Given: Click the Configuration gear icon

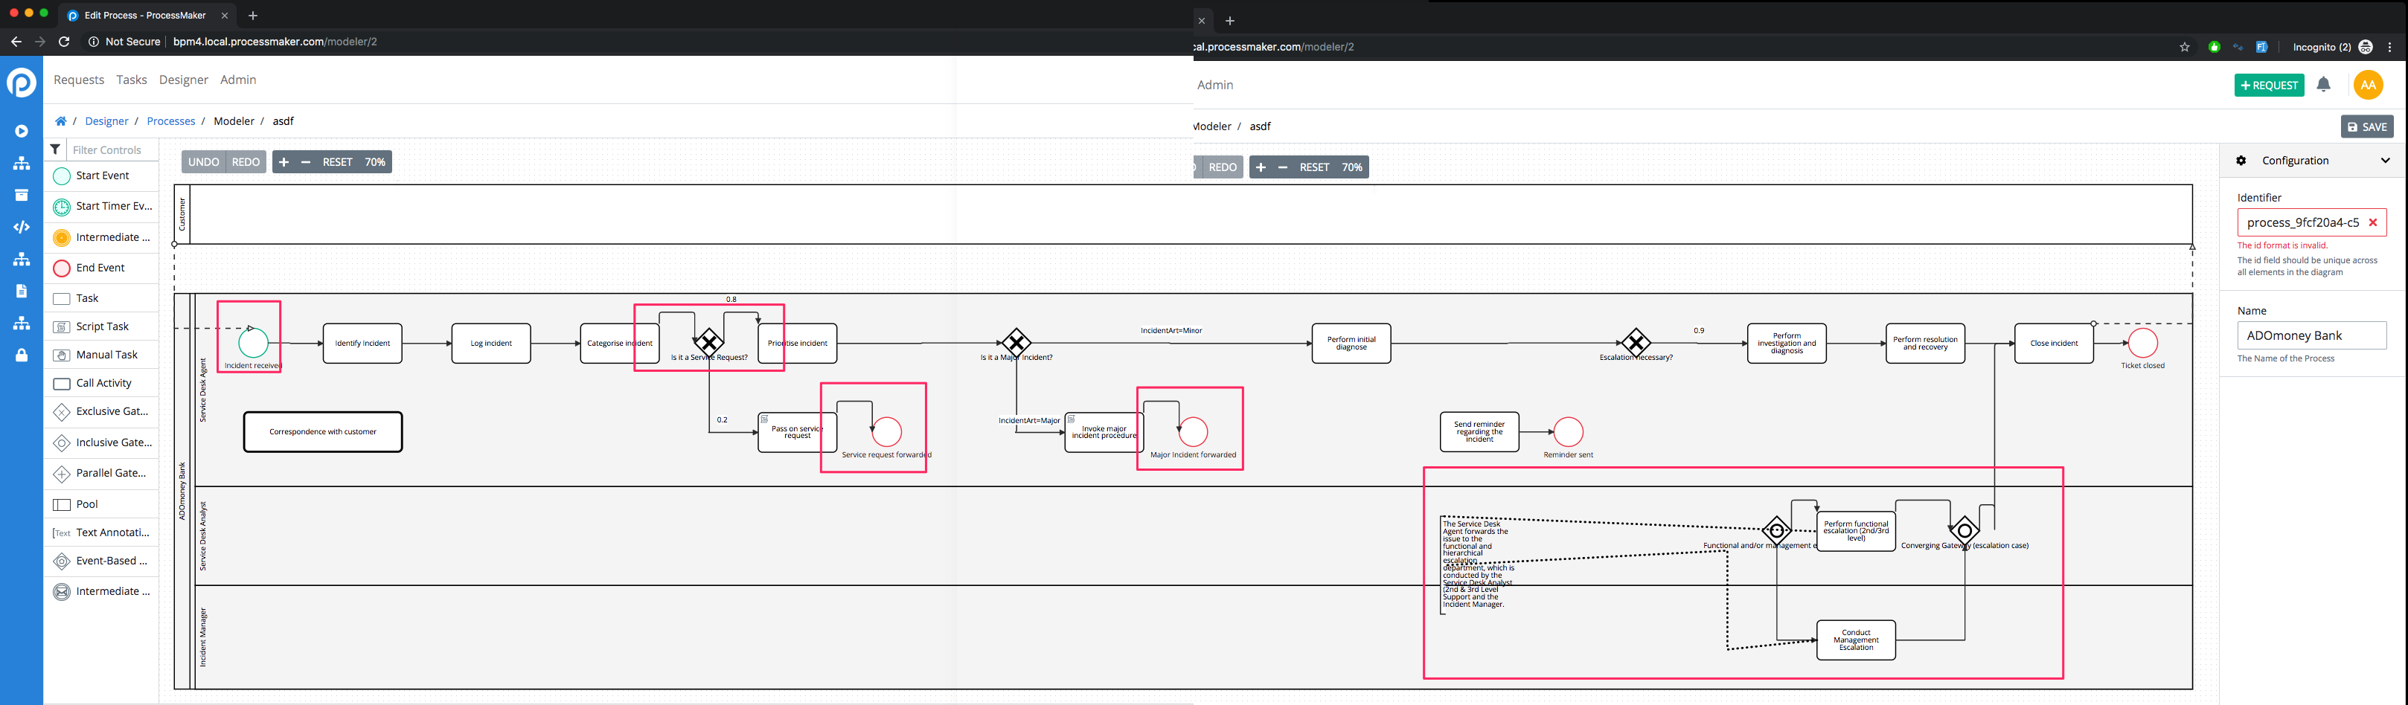Looking at the screenshot, I should [x=2241, y=160].
